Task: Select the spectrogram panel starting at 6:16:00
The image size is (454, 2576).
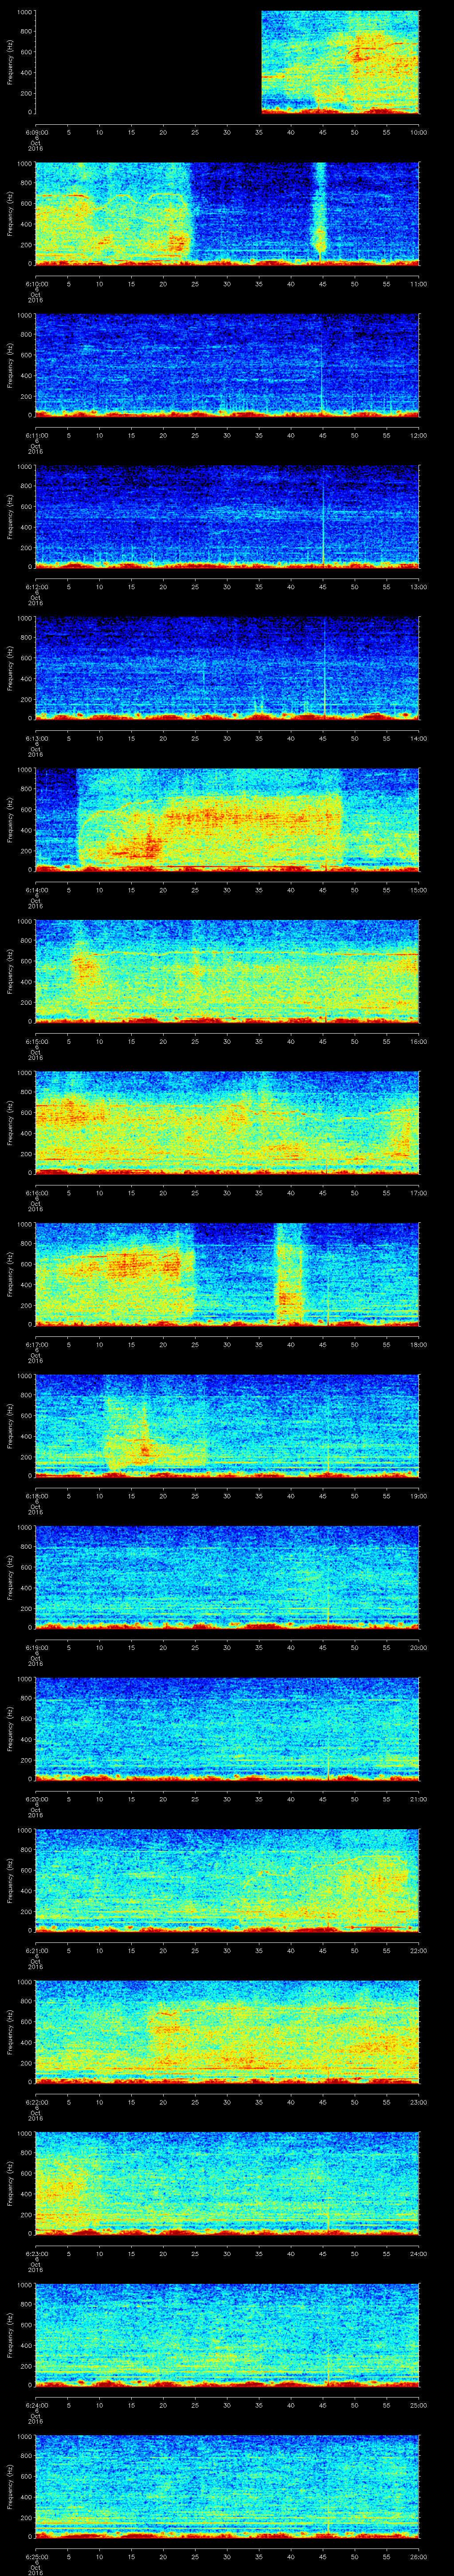Action: coord(227,1123)
